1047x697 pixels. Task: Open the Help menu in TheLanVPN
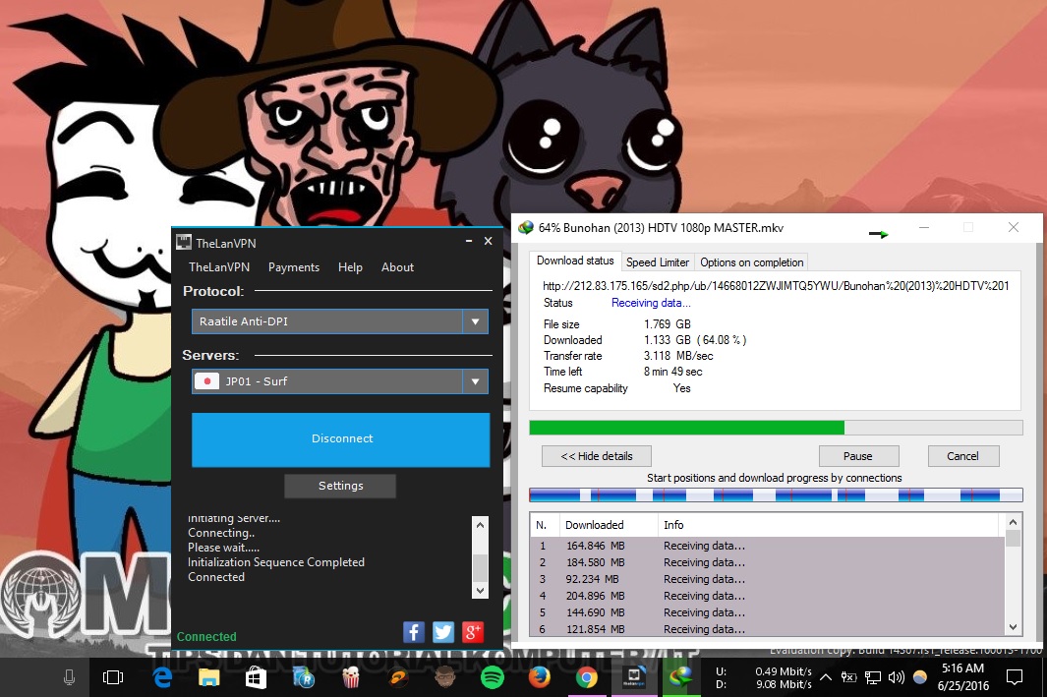pyautogui.click(x=350, y=267)
